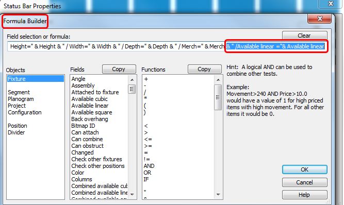
Task: Click Fields list scroll-up arrow
Action: click(x=132, y=80)
